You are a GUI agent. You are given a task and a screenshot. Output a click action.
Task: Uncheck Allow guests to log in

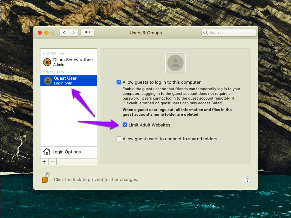(119, 82)
